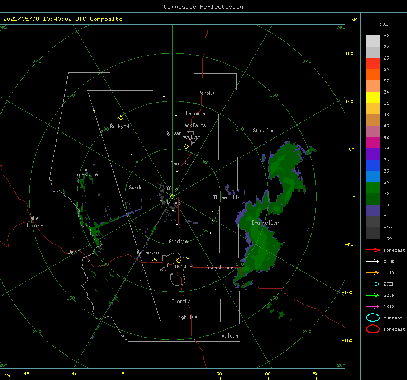Click the yellow diamond marker near RockyMH
This screenshot has width=407, height=380.
click(121, 118)
